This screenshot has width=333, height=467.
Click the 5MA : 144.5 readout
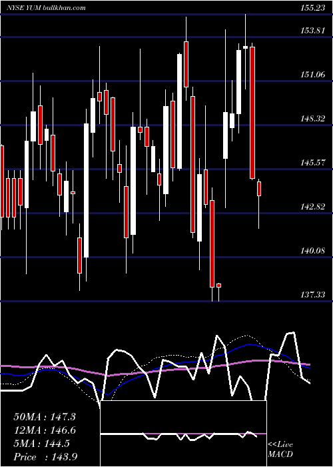pyautogui.click(x=41, y=444)
